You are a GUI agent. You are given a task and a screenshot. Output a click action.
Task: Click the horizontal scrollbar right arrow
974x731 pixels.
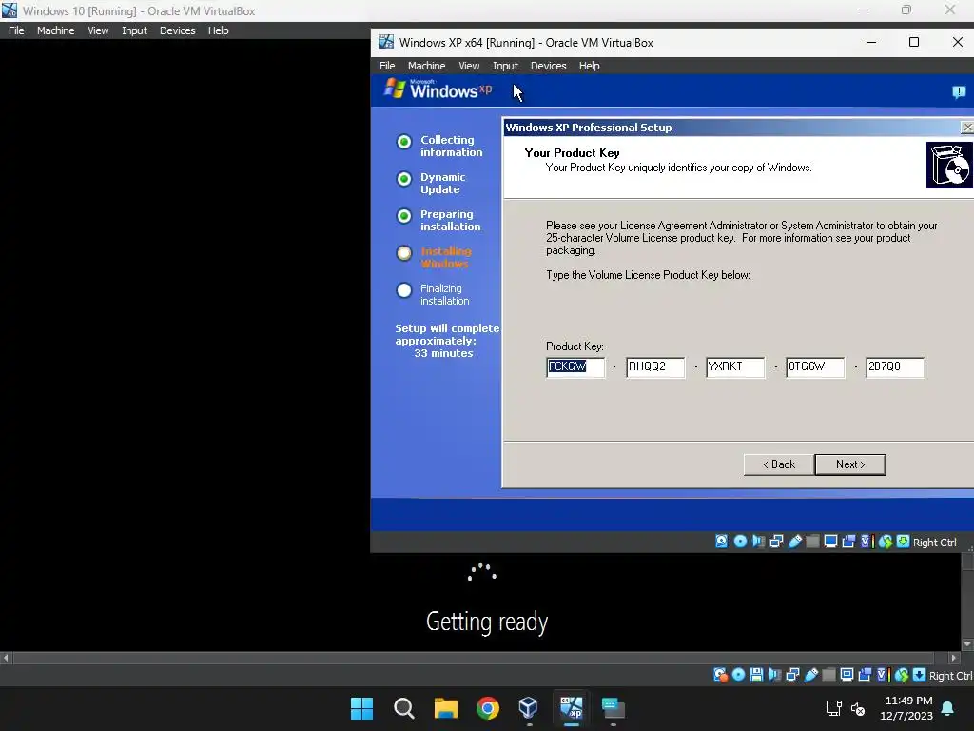(954, 658)
